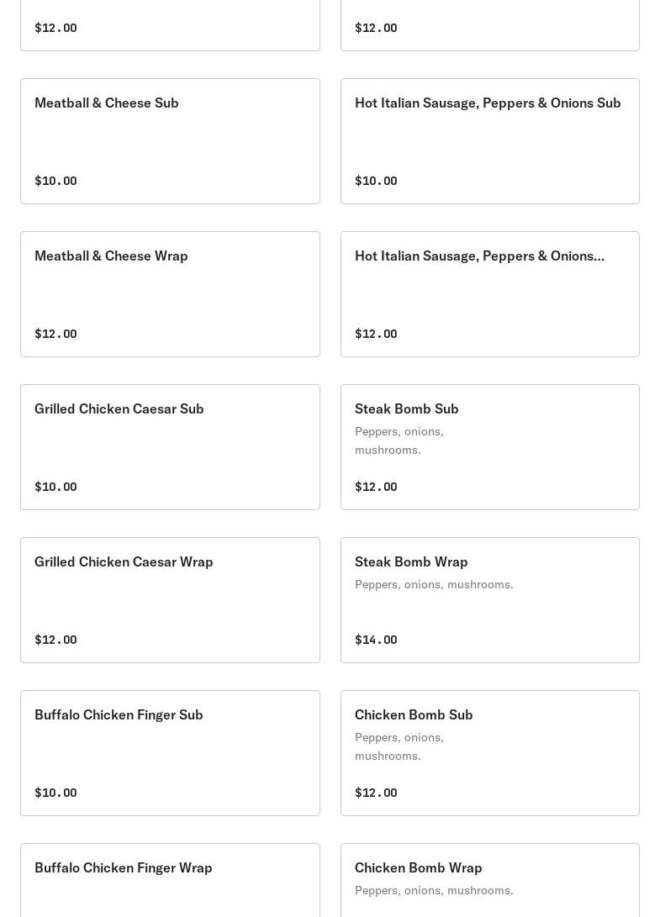Click the $14.00 price on Steak Bomb Wrap
This screenshot has height=917, width=660.
[x=376, y=640]
